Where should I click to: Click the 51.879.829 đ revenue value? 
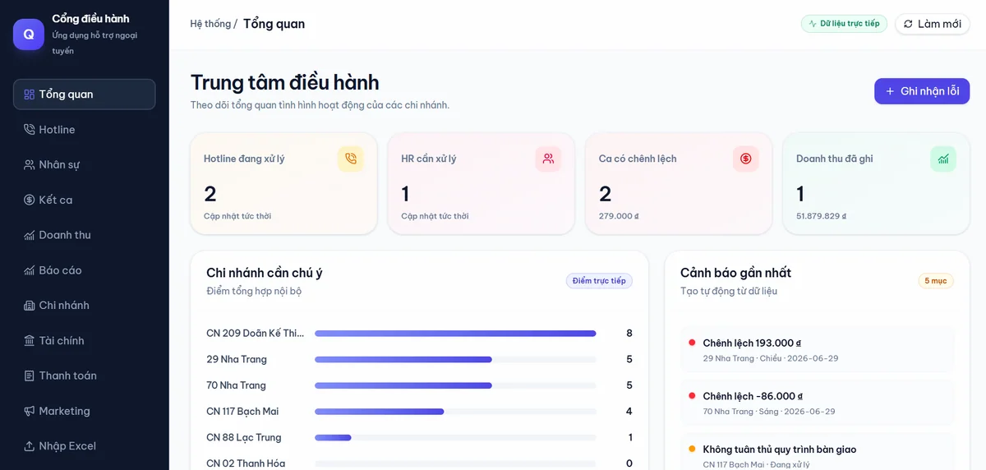tap(821, 216)
